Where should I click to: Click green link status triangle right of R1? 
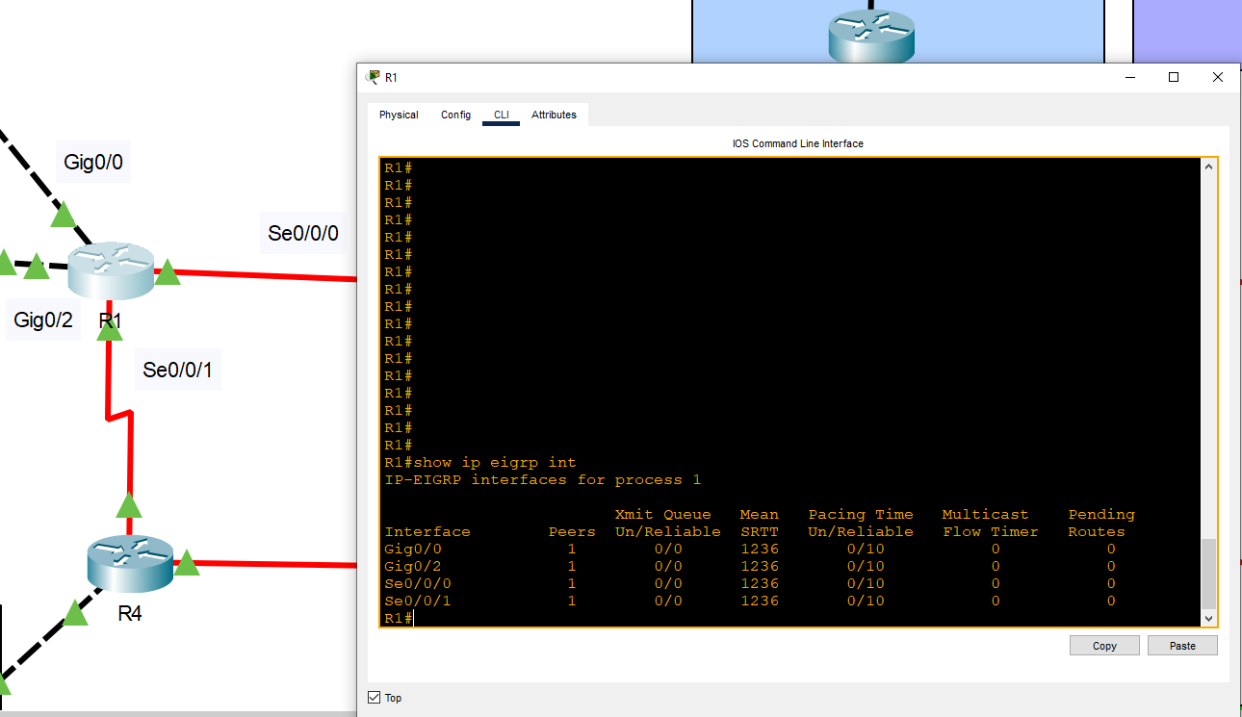click(x=168, y=272)
